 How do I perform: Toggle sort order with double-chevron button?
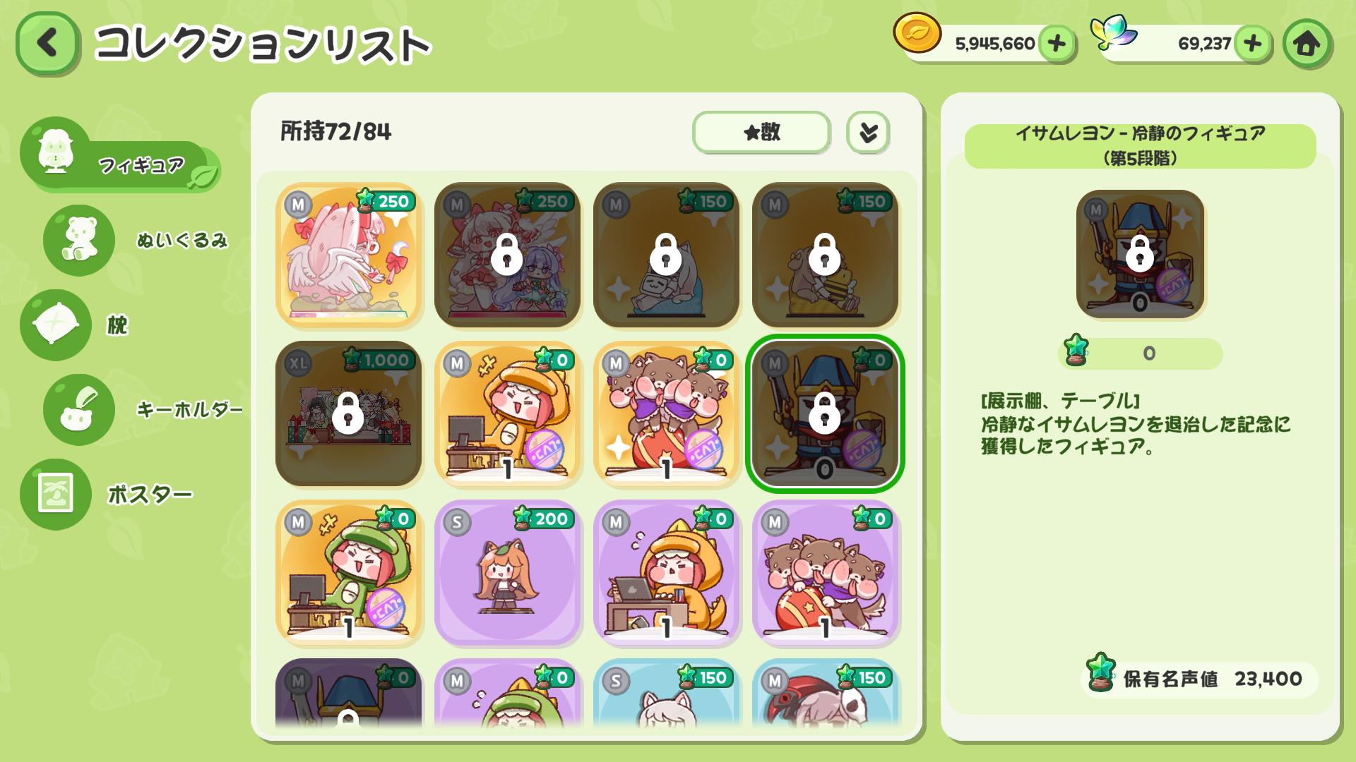pyautogui.click(x=868, y=132)
